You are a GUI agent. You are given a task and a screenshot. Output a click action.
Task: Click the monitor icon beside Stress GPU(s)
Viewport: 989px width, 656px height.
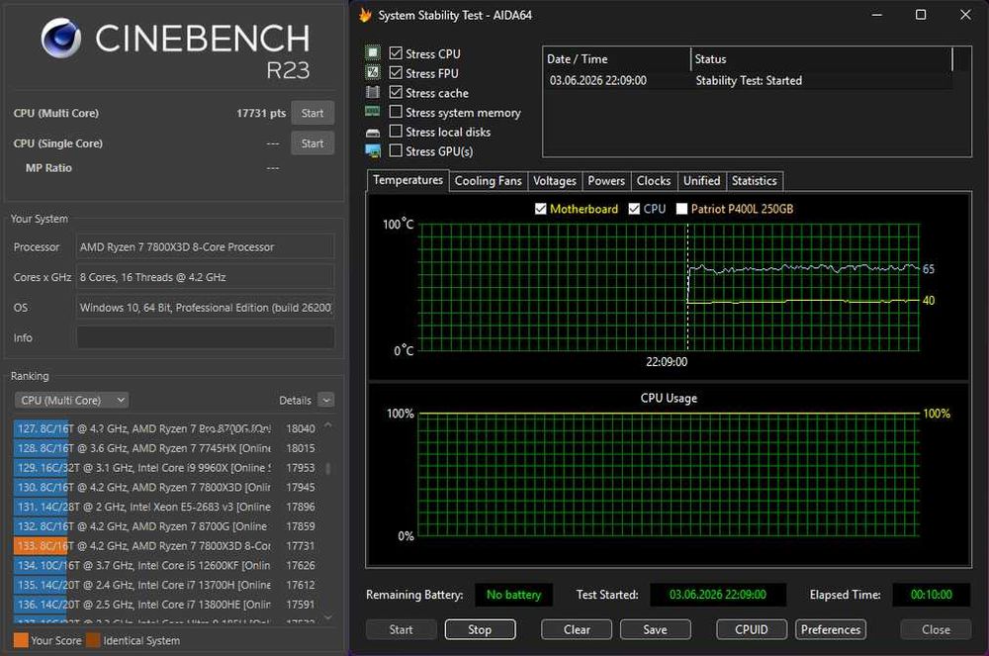pos(373,151)
